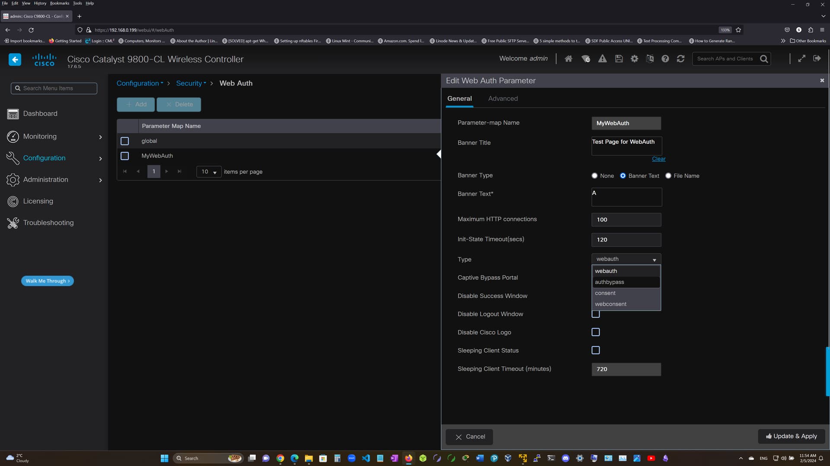Open the language translate icon in the header
Screen dimensions: 830x466
[650, 59]
